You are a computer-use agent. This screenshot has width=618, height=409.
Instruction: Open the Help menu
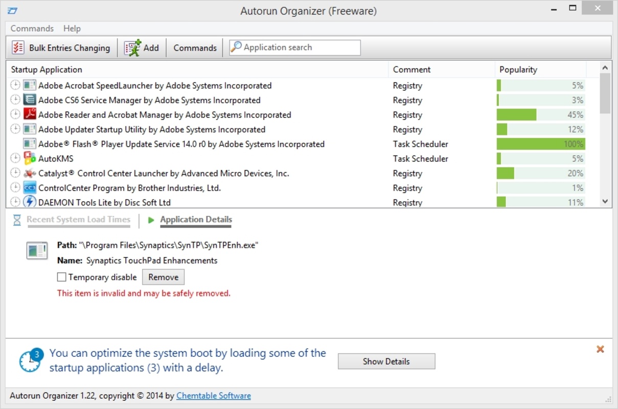(72, 29)
